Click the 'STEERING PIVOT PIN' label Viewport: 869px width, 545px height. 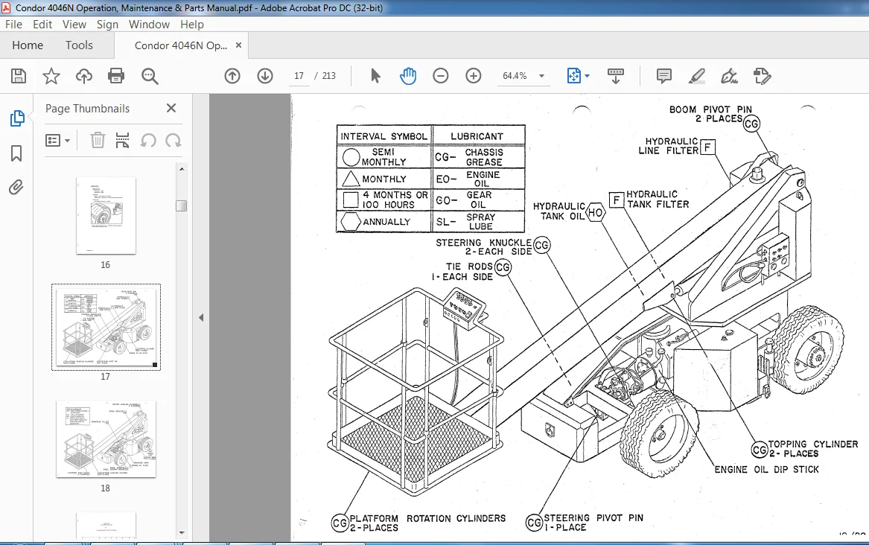tap(593, 518)
